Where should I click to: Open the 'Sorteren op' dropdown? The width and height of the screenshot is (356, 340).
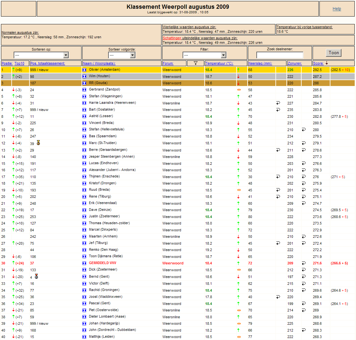pyautogui.click(x=41, y=55)
